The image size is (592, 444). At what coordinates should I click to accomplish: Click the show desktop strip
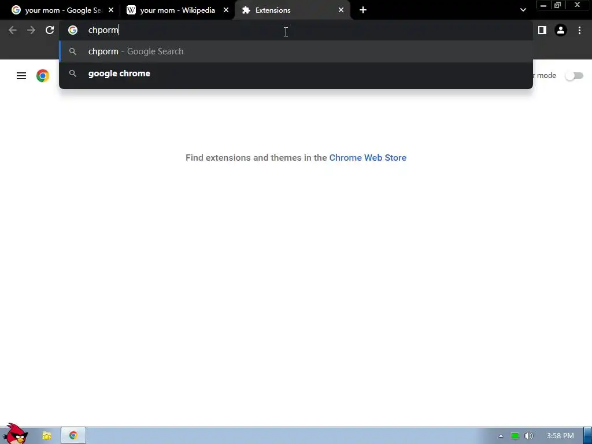coord(588,436)
